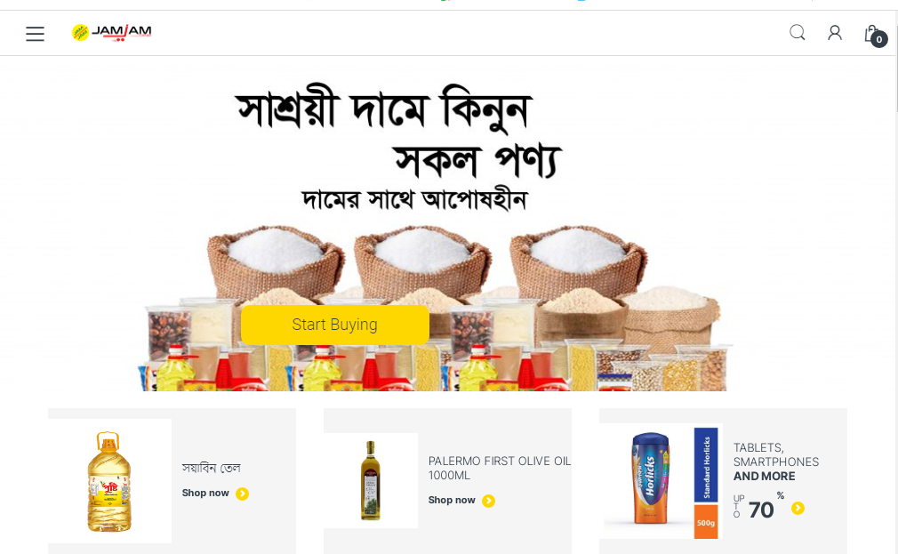This screenshot has height=554, width=898.
Task: Click the soybean oil bottle thumbnail
Action: (109, 481)
